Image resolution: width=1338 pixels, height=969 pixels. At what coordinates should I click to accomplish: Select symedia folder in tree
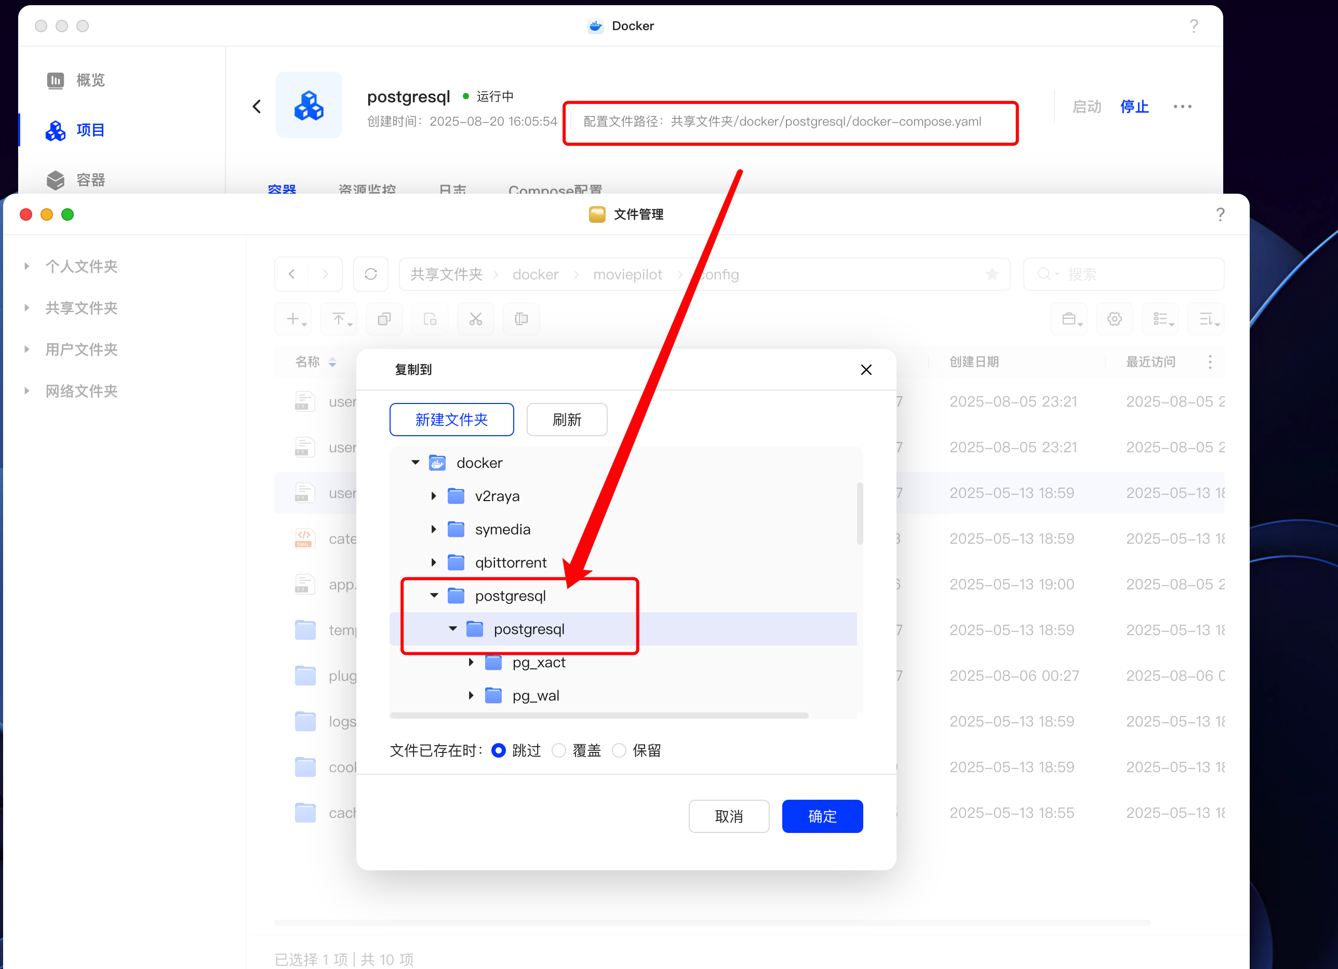click(x=503, y=529)
